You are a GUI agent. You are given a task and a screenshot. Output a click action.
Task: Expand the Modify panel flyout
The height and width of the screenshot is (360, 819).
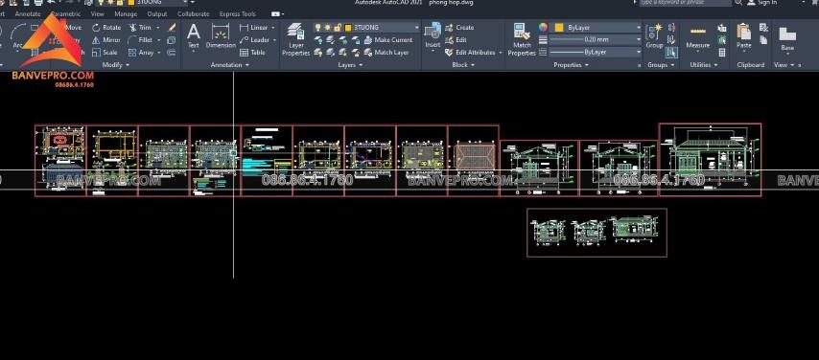pyautogui.click(x=116, y=65)
